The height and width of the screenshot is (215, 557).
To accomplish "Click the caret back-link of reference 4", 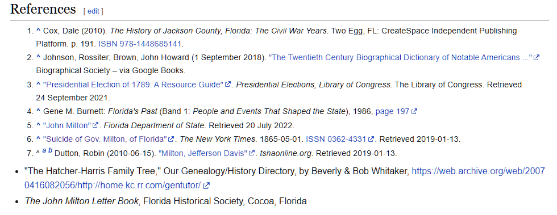I will pos(38,111).
